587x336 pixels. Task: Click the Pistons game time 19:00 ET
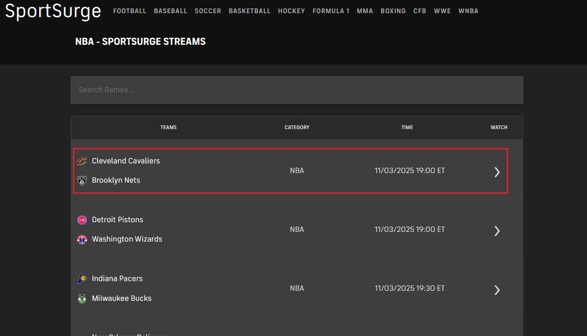click(410, 229)
